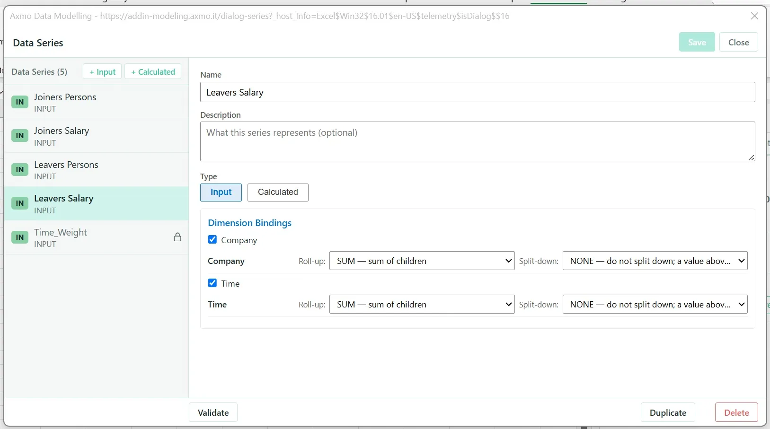The width and height of the screenshot is (770, 429).
Task: Click the IN badge for Joiners Persons
Action: 20,102
